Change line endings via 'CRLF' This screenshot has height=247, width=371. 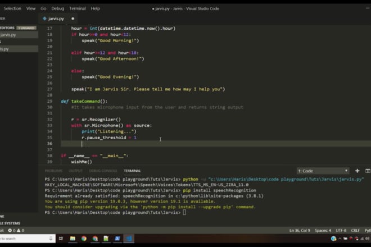pos(355,230)
